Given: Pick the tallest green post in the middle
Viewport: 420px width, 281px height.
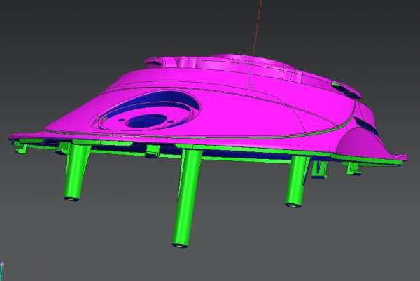Looking at the screenshot, I should (187, 198).
